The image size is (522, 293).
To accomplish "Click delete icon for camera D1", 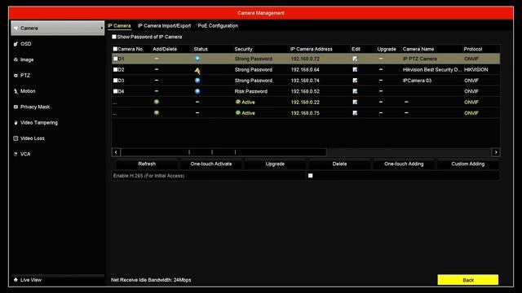I will (x=157, y=59).
